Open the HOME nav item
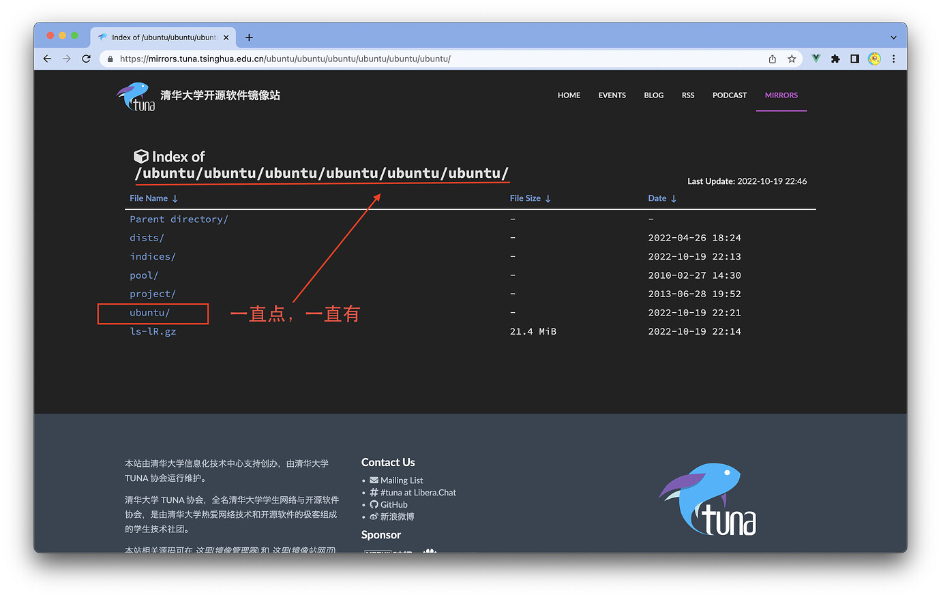The height and width of the screenshot is (597, 941). [569, 95]
